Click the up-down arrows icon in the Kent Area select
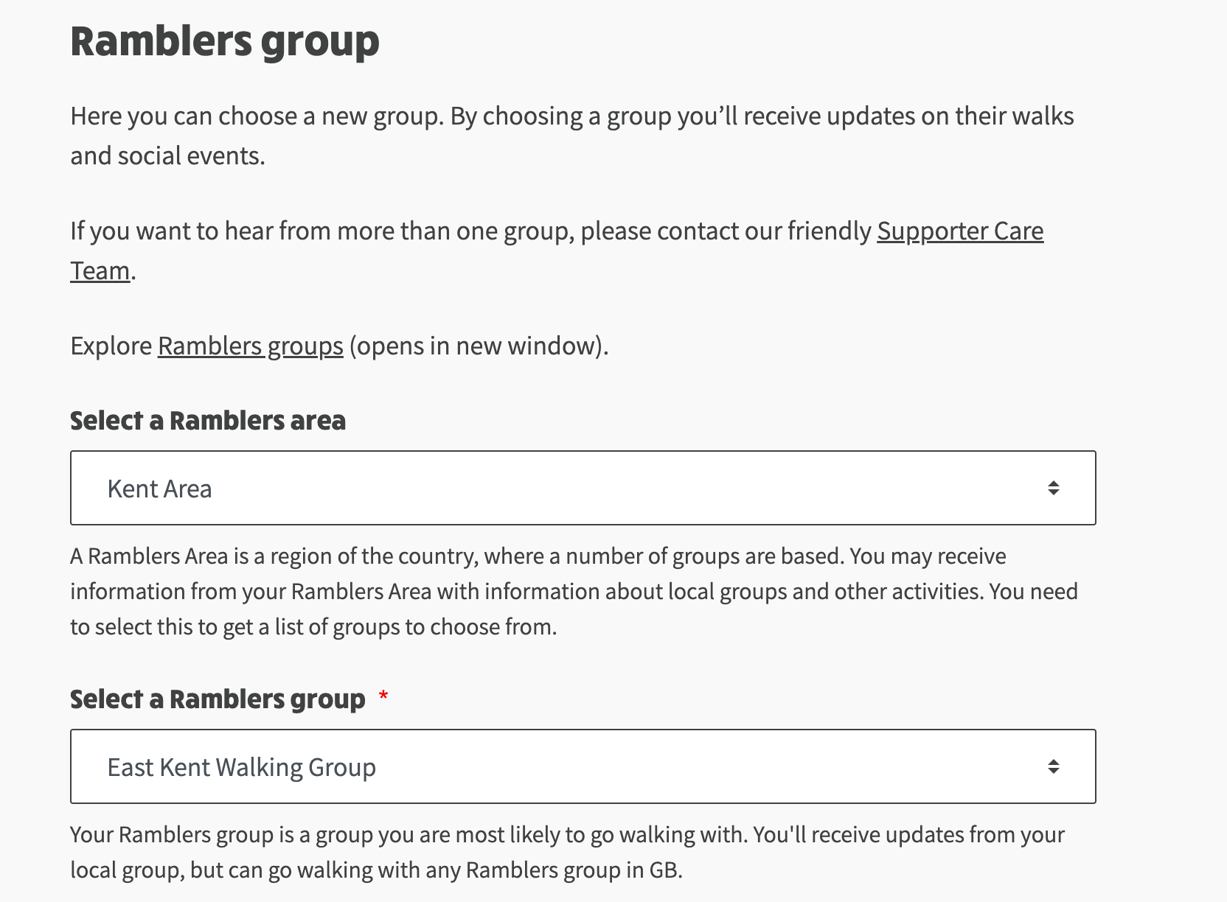The image size is (1227, 902). (x=1054, y=488)
